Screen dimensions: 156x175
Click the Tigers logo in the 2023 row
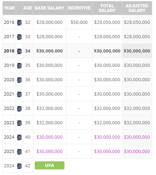[x=19, y=123]
